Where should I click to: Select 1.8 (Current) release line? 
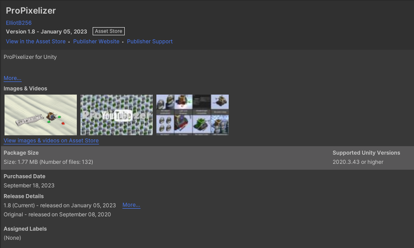click(x=60, y=205)
